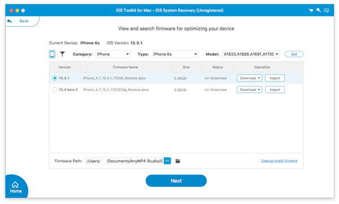Click the Firmware Path input field
Viewport: 339px width, 204px height.
(x=124, y=161)
